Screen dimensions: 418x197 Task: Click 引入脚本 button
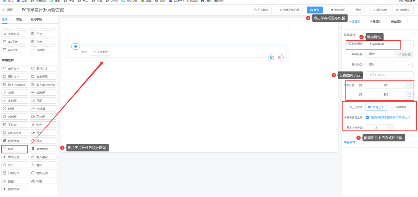[261, 10]
